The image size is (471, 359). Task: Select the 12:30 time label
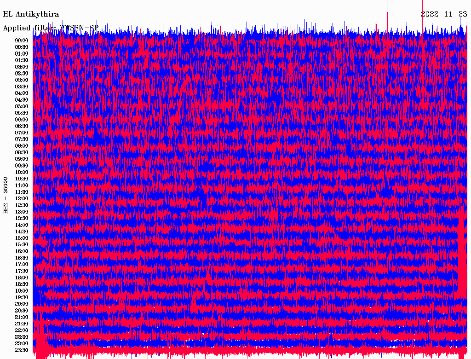point(22,205)
